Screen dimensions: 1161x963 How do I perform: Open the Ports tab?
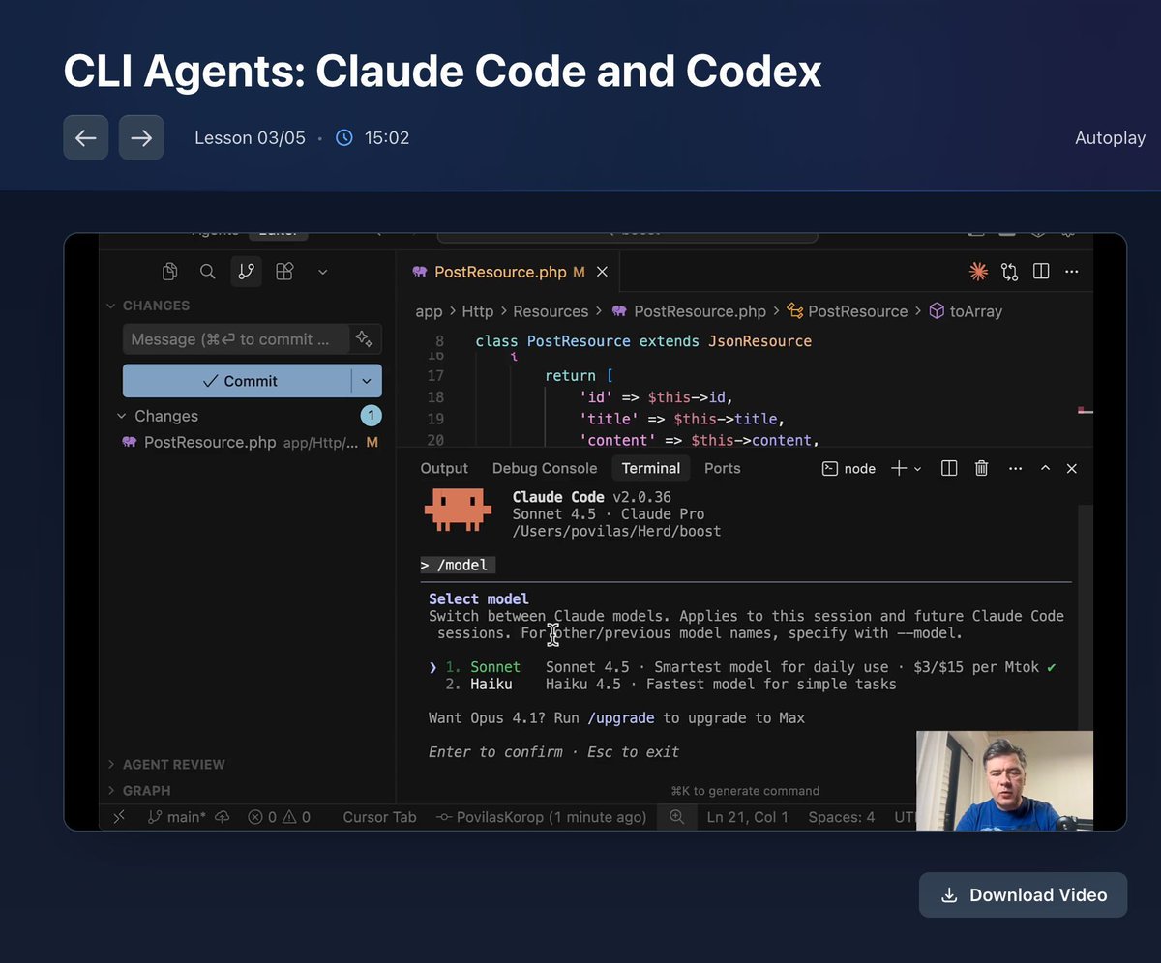(x=722, y=468)
